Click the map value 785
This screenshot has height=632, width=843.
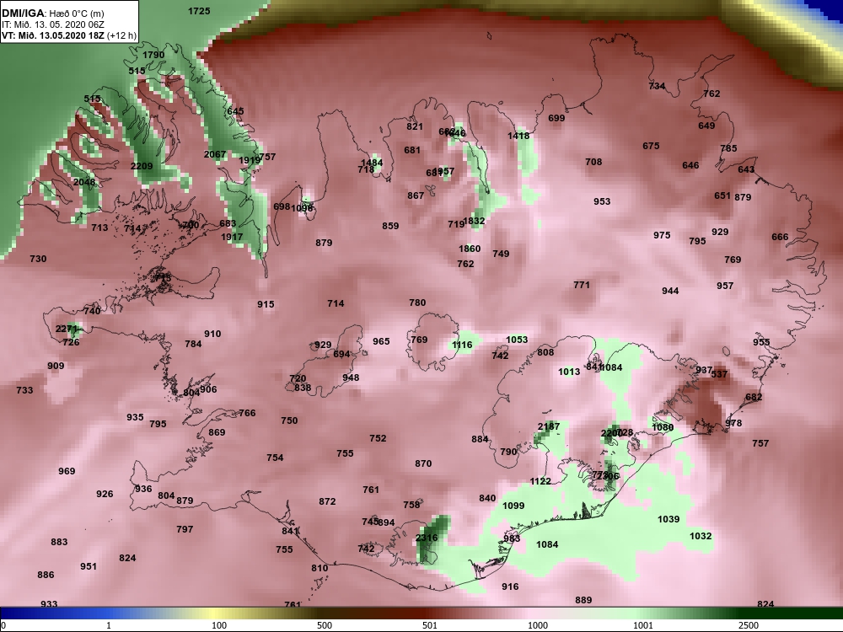click(728, 148)
